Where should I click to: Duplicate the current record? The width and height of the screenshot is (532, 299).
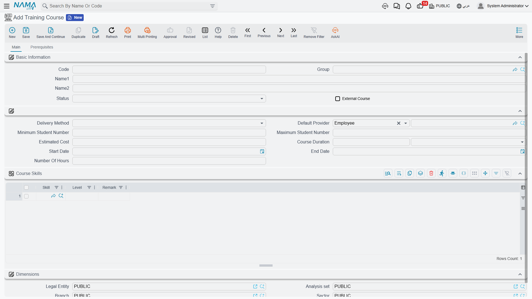click(x=78, y=32)
